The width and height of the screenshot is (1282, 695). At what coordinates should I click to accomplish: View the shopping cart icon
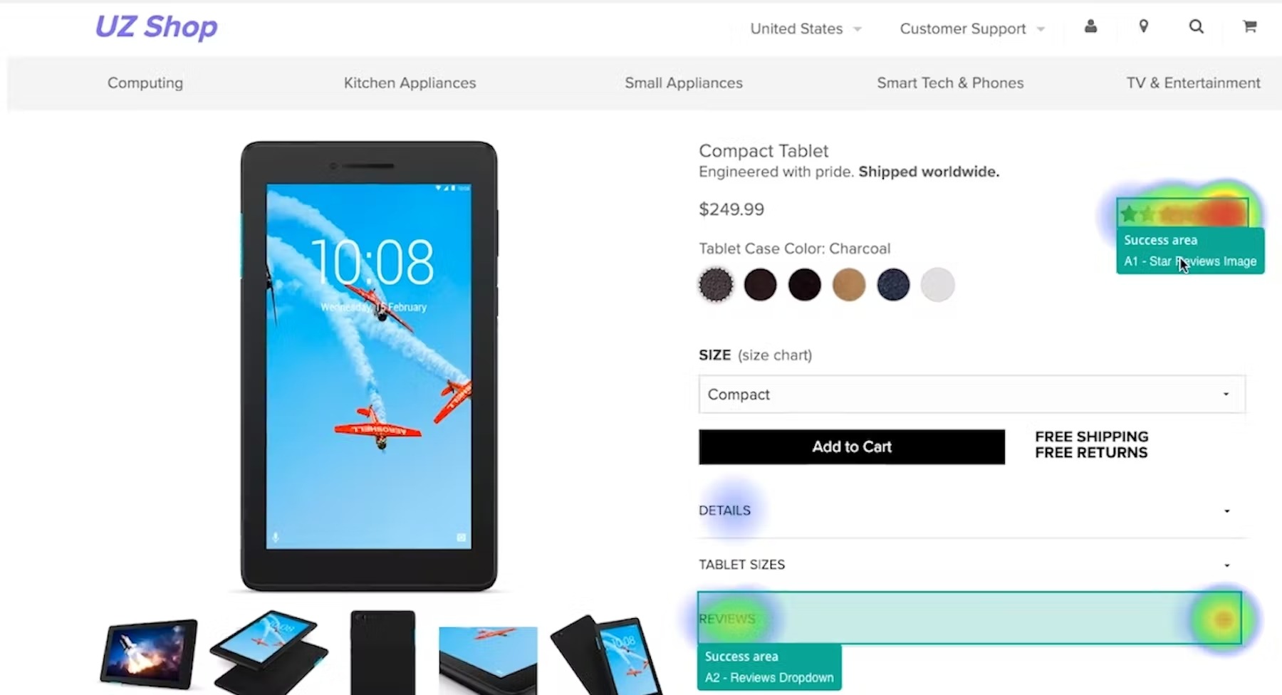pyautogui.click(x=1249, y=26)
